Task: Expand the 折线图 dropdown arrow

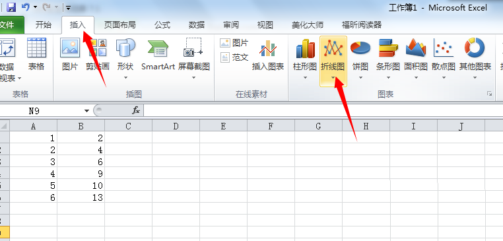Action: [333, 78]
